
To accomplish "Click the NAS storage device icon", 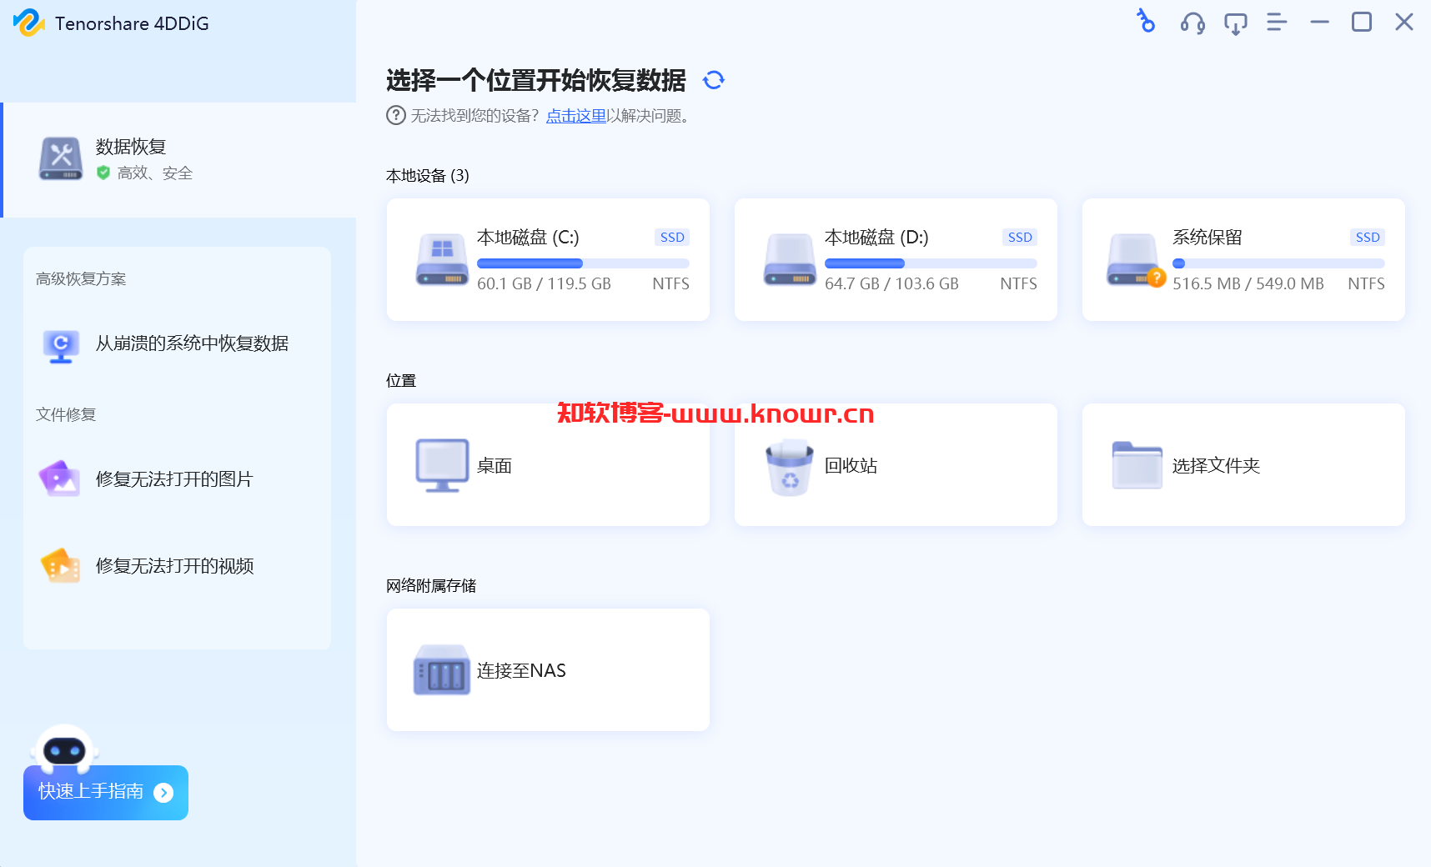I will point(442,670).
